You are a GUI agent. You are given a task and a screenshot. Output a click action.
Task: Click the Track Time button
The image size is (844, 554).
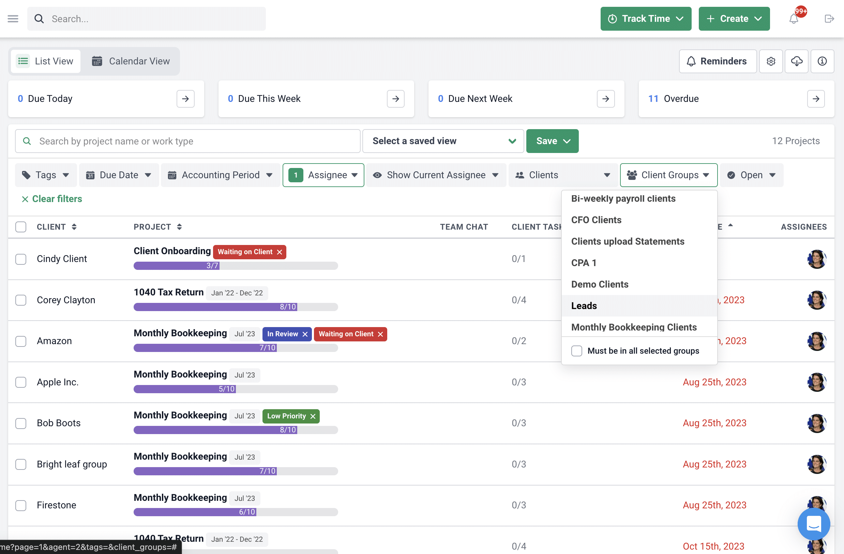[x=646, y=19]
